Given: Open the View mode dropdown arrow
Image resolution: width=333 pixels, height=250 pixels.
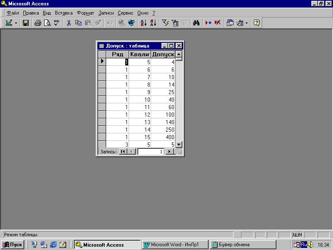Looking at the screenshot, I should [x=16, y=23].
